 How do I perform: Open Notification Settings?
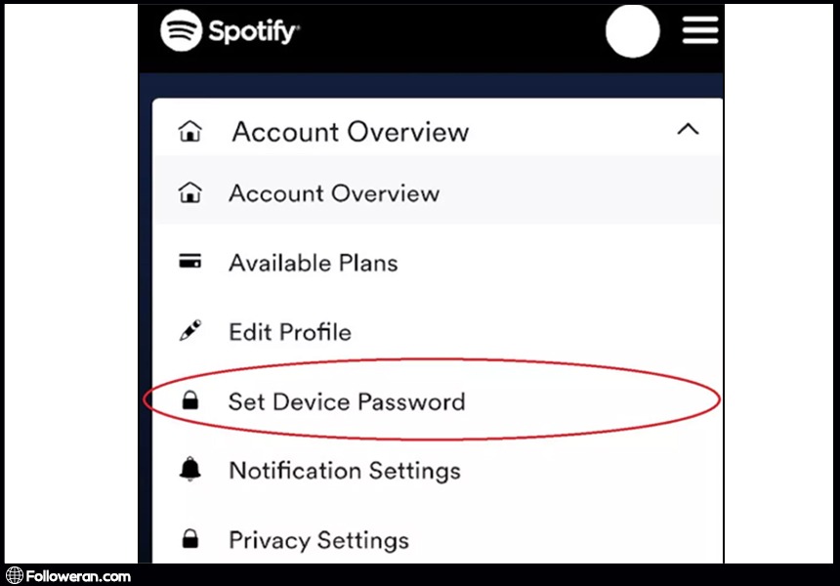[x=344, y=471]
